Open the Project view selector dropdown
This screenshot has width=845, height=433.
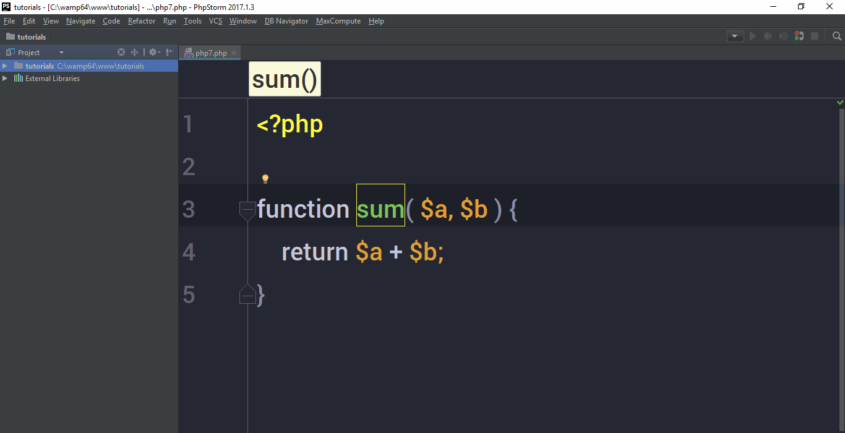[x=61, y=53]
